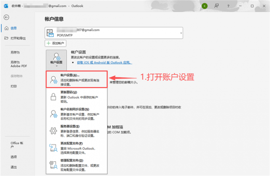Image resolution: width=270 pixels, height=176 pixels.
Task: Select 管理配置文件(O) menu entry
Action: click(77, 165)
